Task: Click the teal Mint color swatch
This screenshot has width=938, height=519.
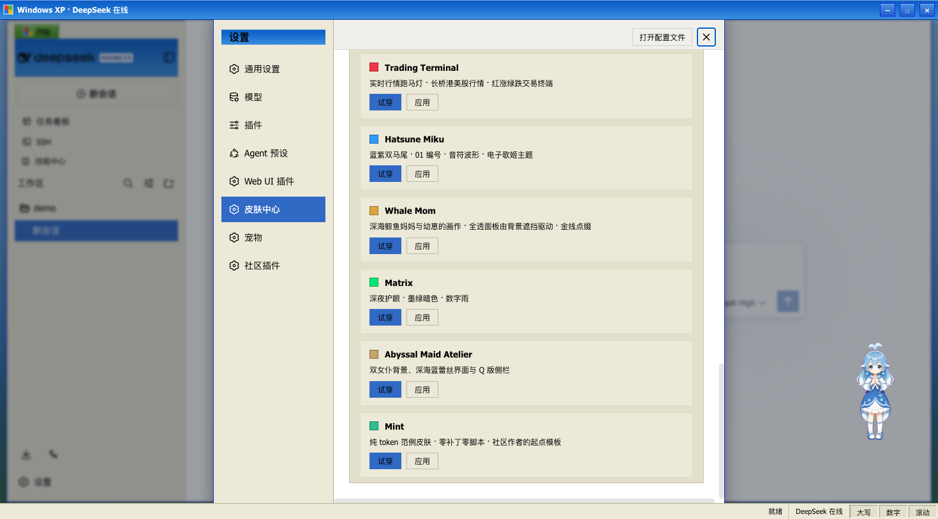Action: [x=374, y=426]
